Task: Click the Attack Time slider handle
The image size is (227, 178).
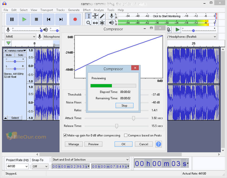Action: [134, 118]
